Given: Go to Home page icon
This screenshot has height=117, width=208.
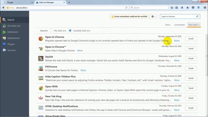Looking at the screenshot, I should pyautogui.click(x=188, y=8).
